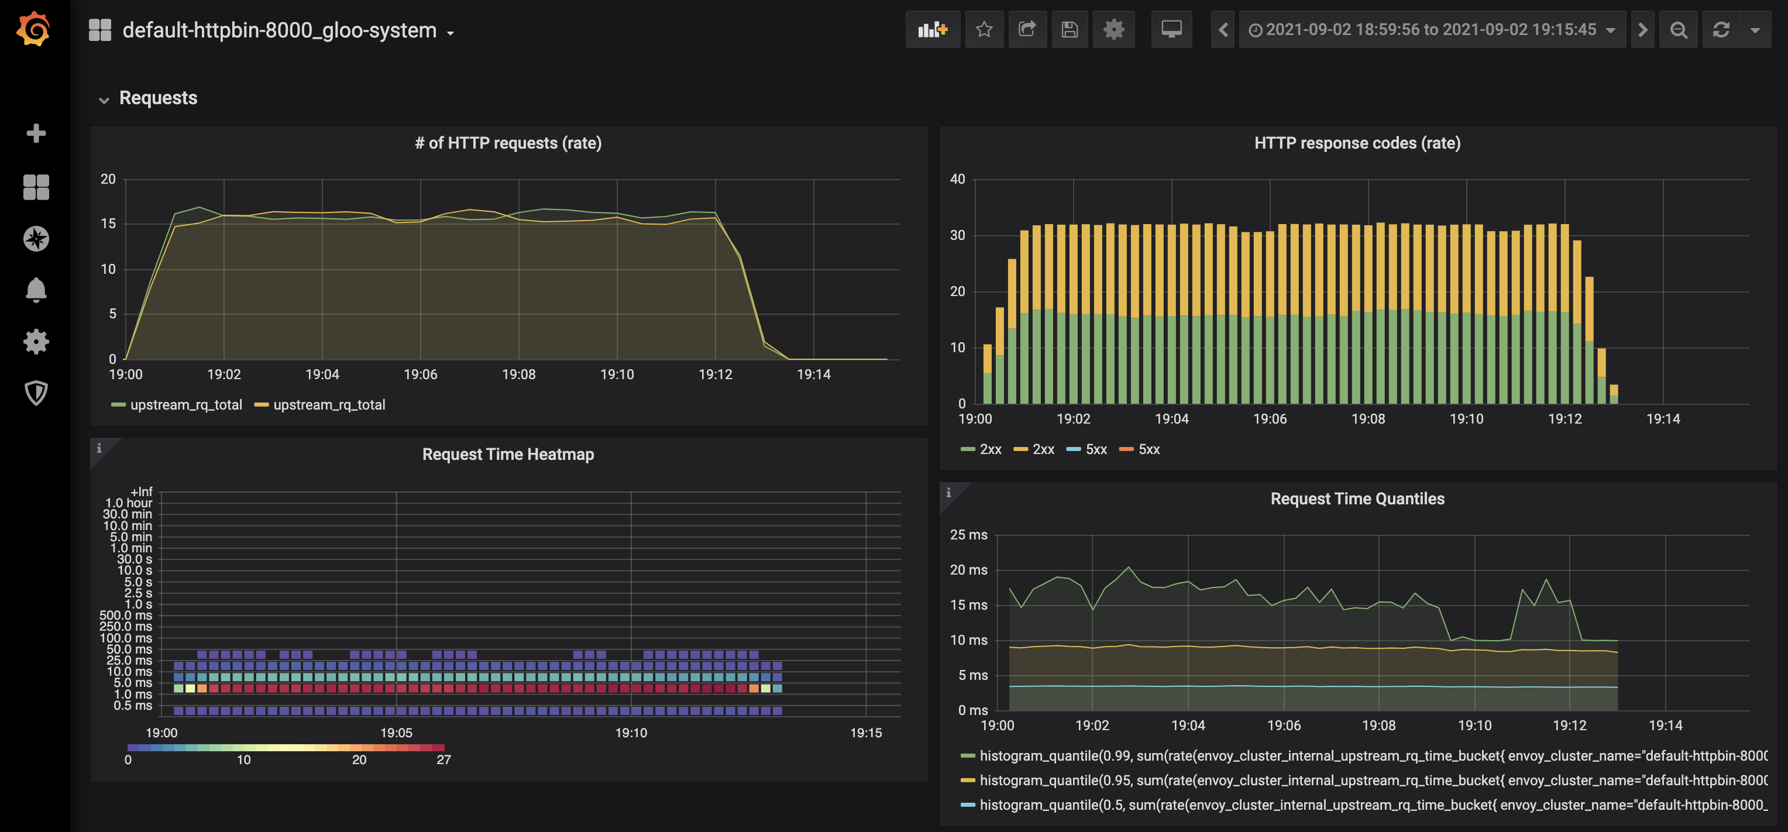Click the dashboard grid icon beside title
The image size is (1788, 832).
coord(100,30)
